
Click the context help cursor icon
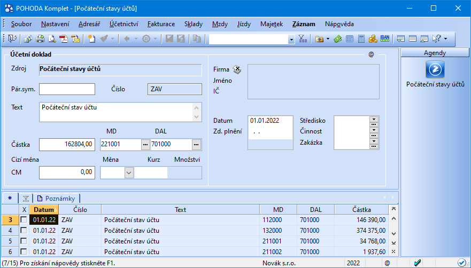(436, 39)
